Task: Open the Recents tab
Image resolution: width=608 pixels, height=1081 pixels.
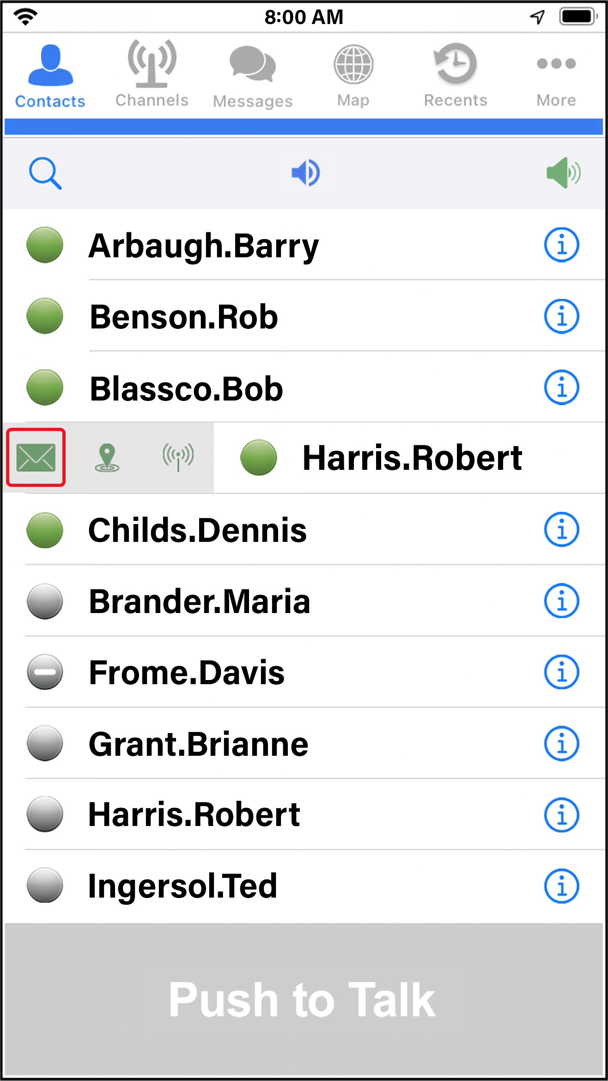Action: pyautogui.click(x=456, y=75)
